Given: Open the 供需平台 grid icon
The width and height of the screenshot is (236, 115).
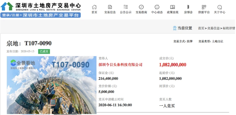Looking at the screenshot, I should point(204,7).
